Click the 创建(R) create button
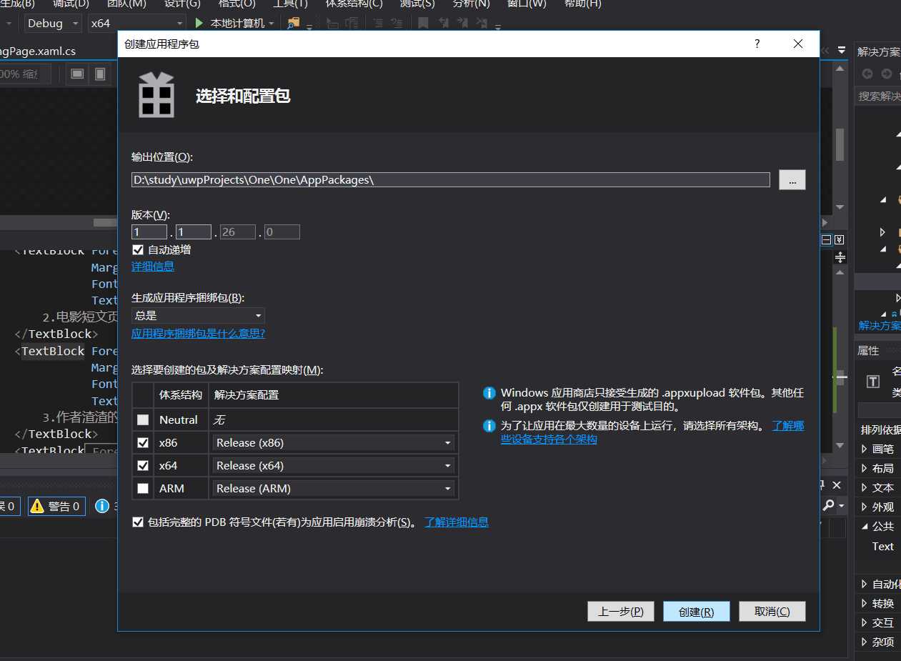This screenshot has height=661, width=901. (697, 612)
